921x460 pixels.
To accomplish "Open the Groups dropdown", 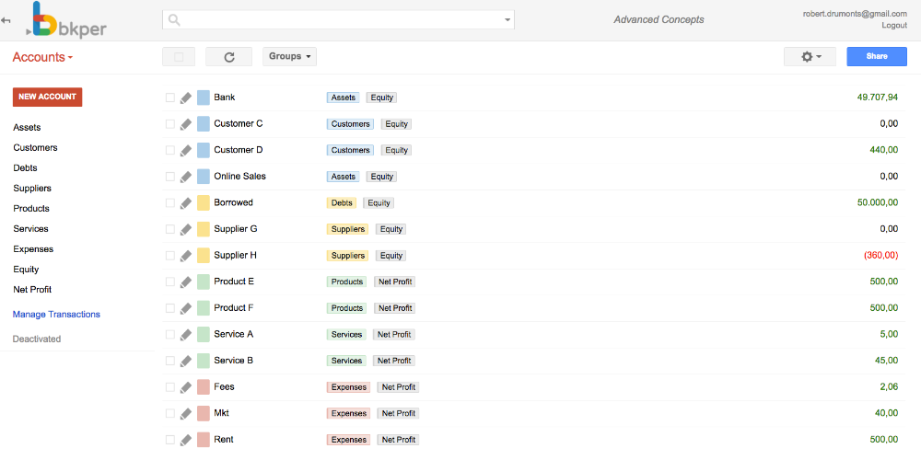I will coord(289,57).
